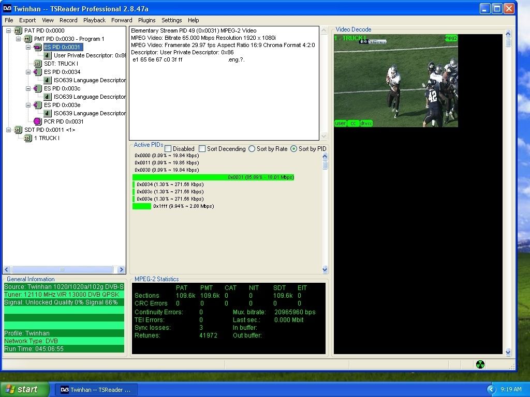Viewport: 530px width, 397px height.
Task: Collapse the PAT PID 0x0000 tree node
Action: pos(8,30)
